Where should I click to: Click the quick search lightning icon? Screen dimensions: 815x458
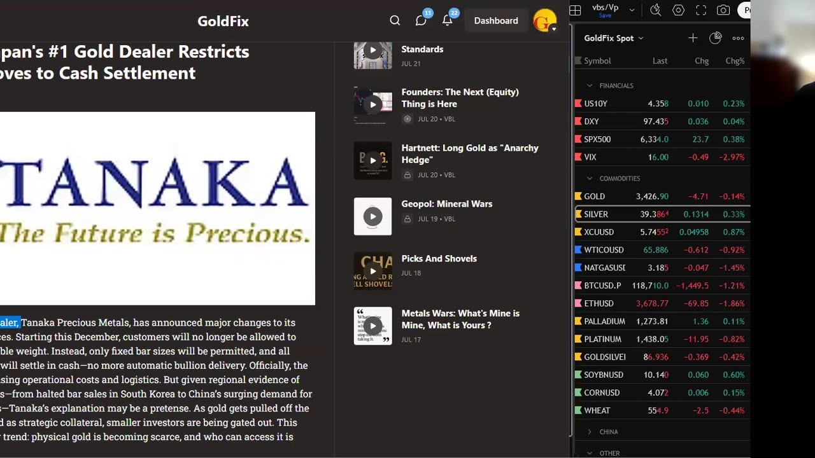click(x=655, y=10)
